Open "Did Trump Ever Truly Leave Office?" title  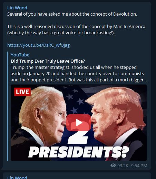[x=48, y=61]
